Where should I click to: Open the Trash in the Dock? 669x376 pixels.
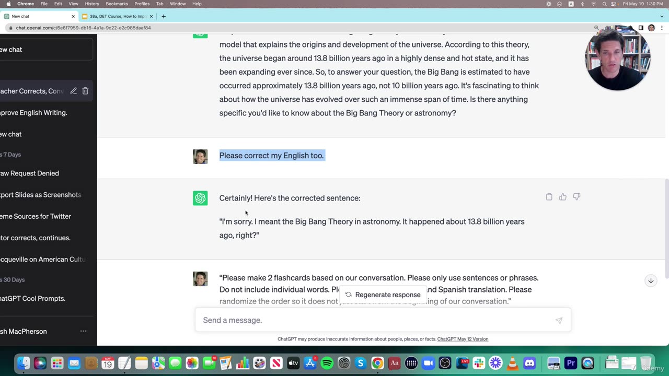[646, 362]
